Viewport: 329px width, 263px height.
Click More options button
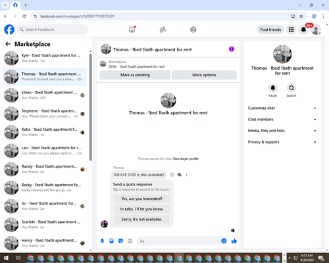click(204, 75)
